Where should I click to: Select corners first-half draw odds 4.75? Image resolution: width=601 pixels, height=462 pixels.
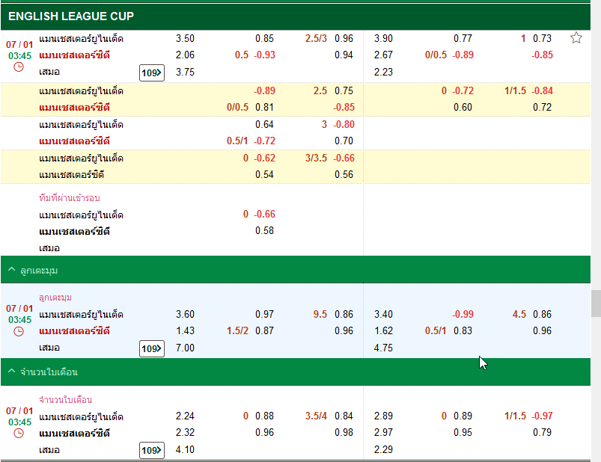click(383, 348)
